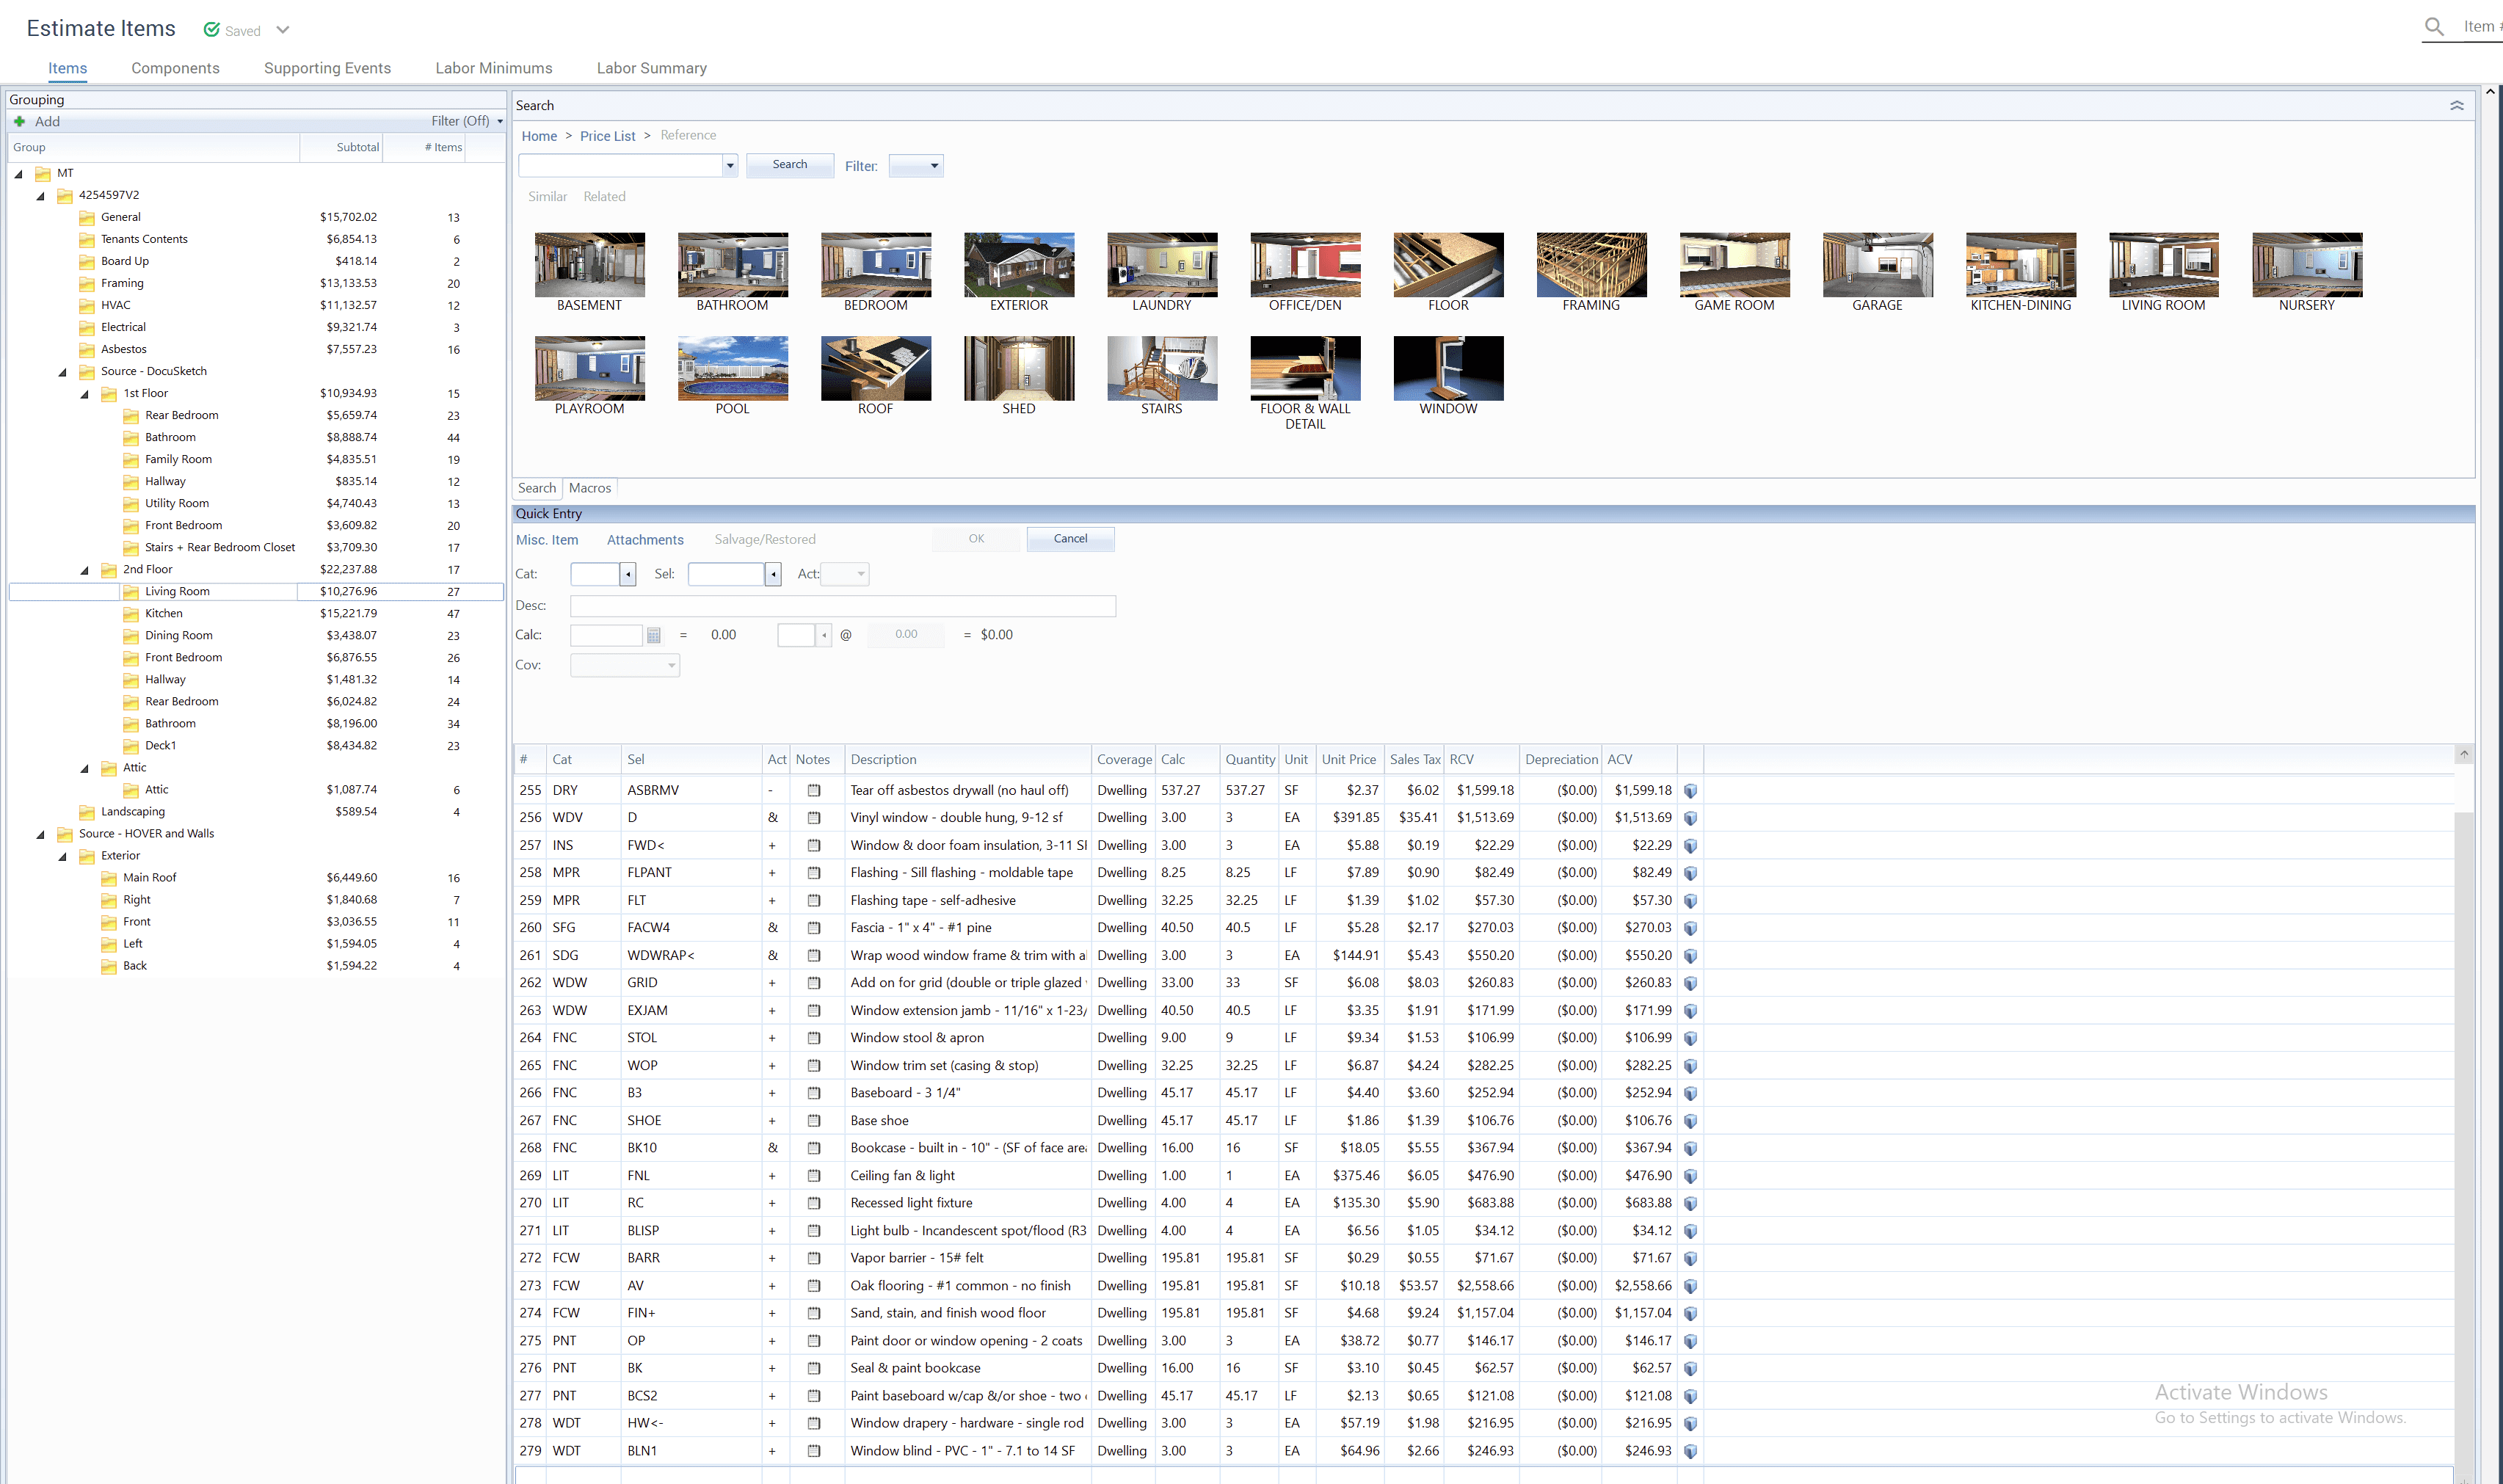Viewport: 2503px width, 1484px height.
Task: Click the green Add group icon
Action: [x=19, y=121]
